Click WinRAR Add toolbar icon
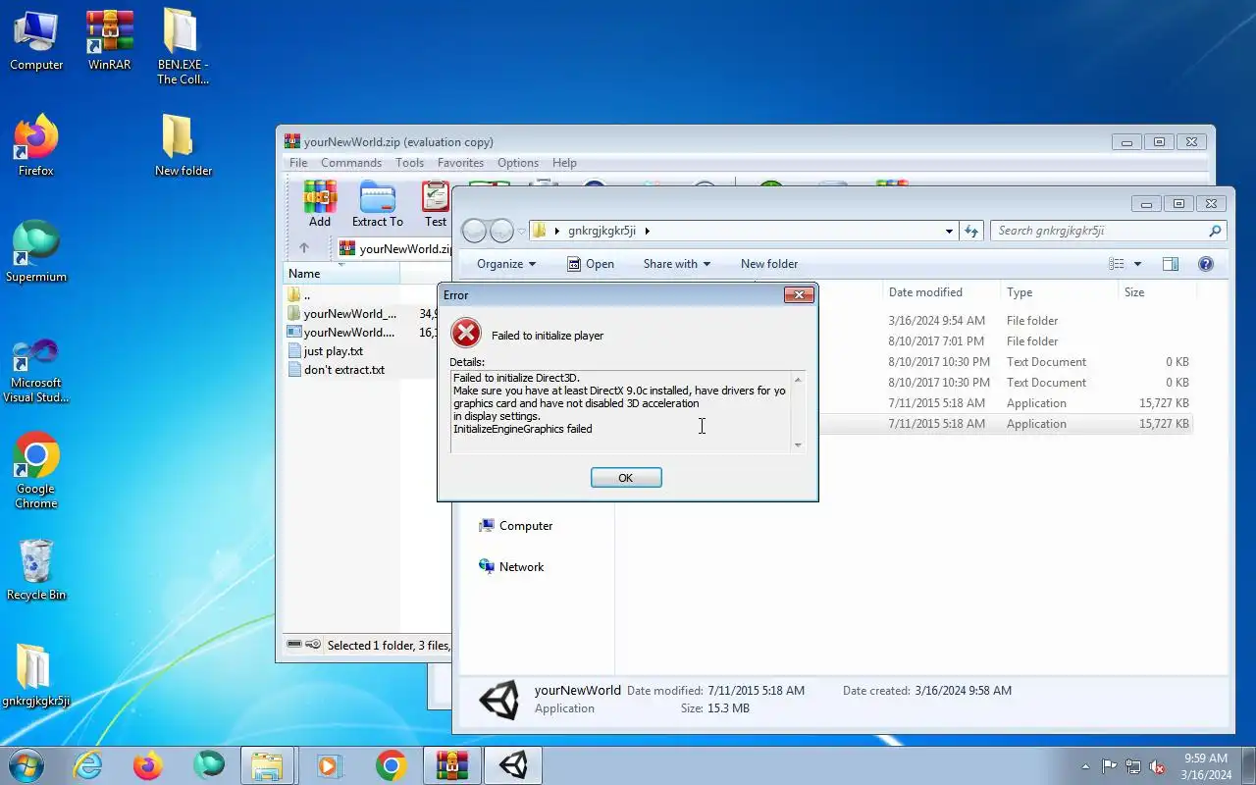 [320, 204]
